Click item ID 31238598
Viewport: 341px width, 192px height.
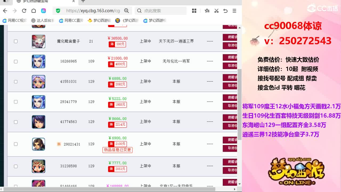[x=68, y=166]
